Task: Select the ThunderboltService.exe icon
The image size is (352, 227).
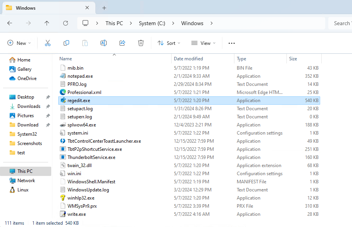Action: point(62,157)
